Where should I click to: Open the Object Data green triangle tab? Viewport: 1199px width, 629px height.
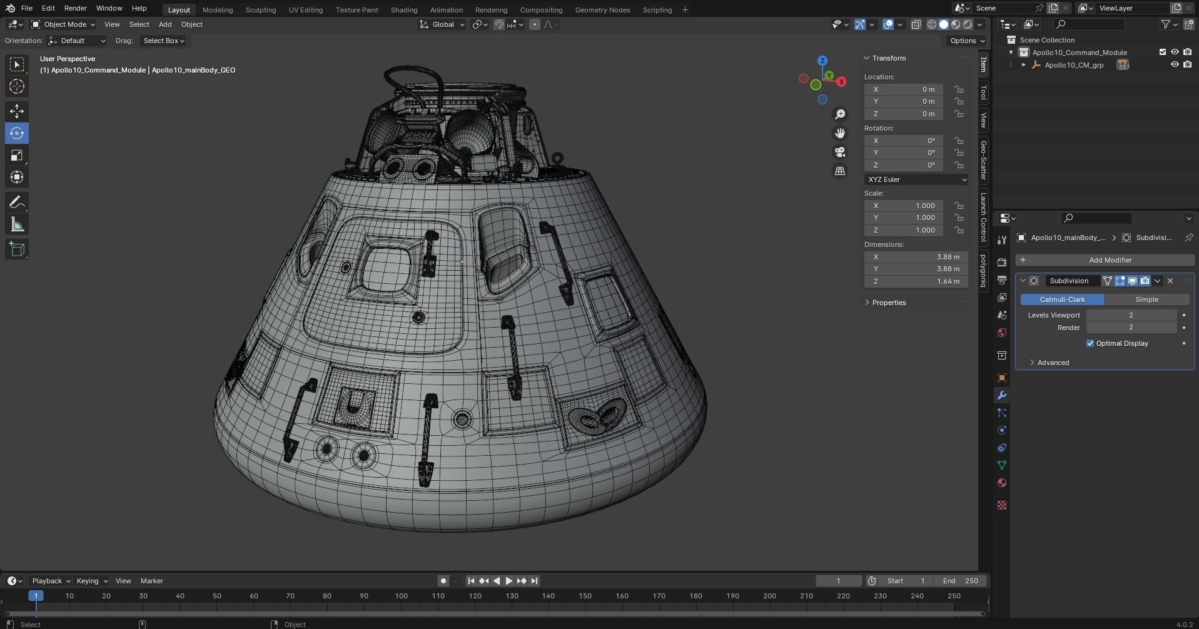pyautogui.click(x=1002, y=465)
